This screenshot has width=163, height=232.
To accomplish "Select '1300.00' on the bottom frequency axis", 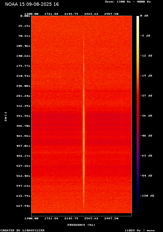I will point(31,218).
